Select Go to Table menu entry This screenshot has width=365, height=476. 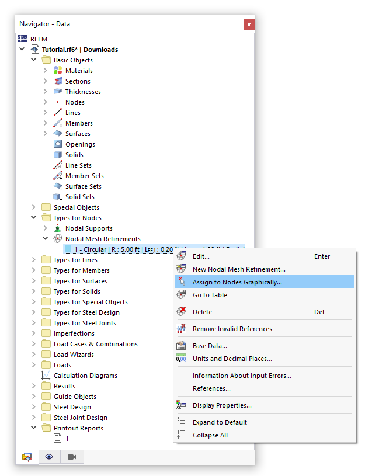point(265,295)
